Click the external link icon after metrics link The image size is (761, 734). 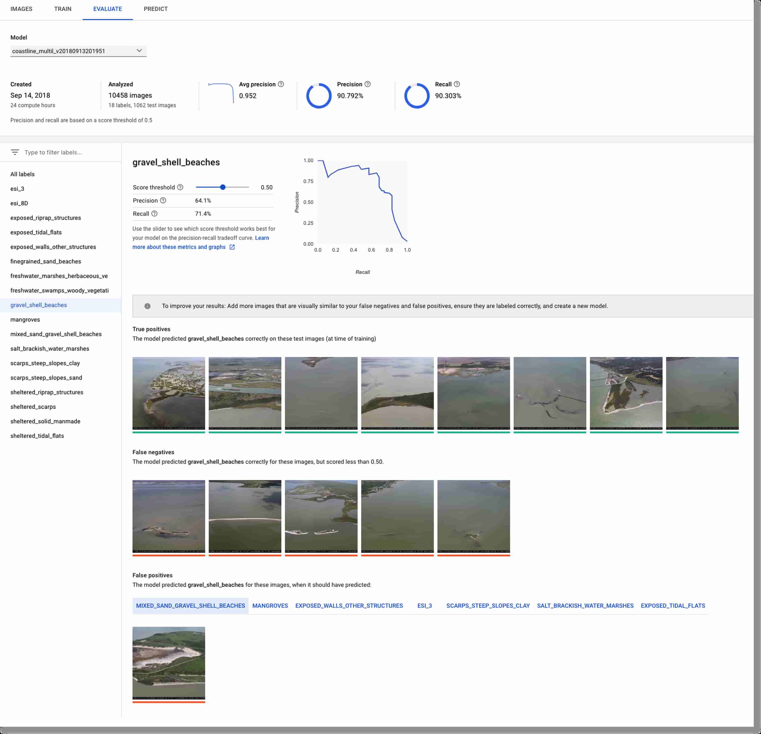(232, 247)
